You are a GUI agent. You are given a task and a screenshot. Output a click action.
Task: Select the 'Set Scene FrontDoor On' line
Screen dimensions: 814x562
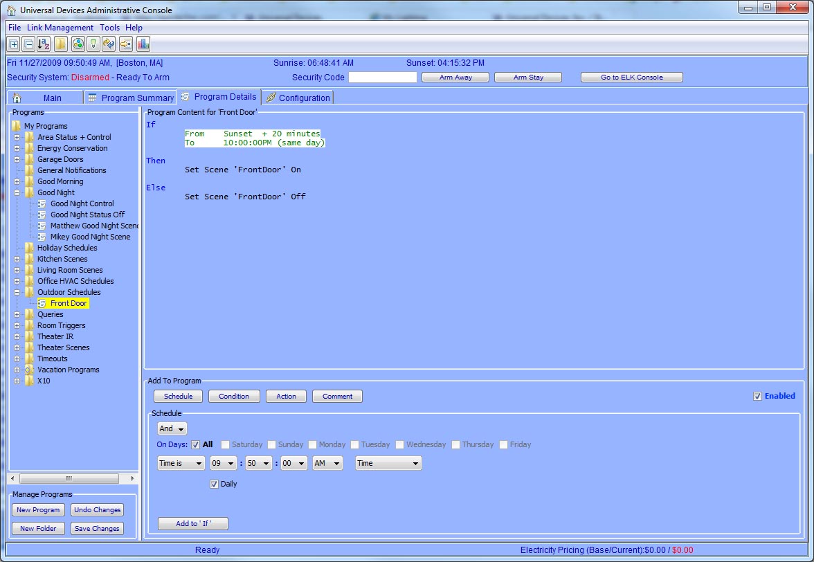pyautogui.click(x=243, y=170)
